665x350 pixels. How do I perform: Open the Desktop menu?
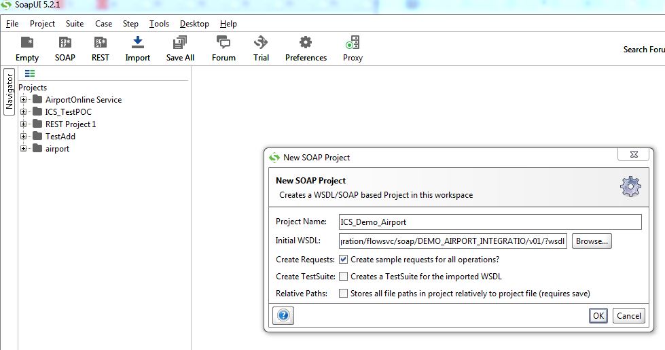pos(194,24)
